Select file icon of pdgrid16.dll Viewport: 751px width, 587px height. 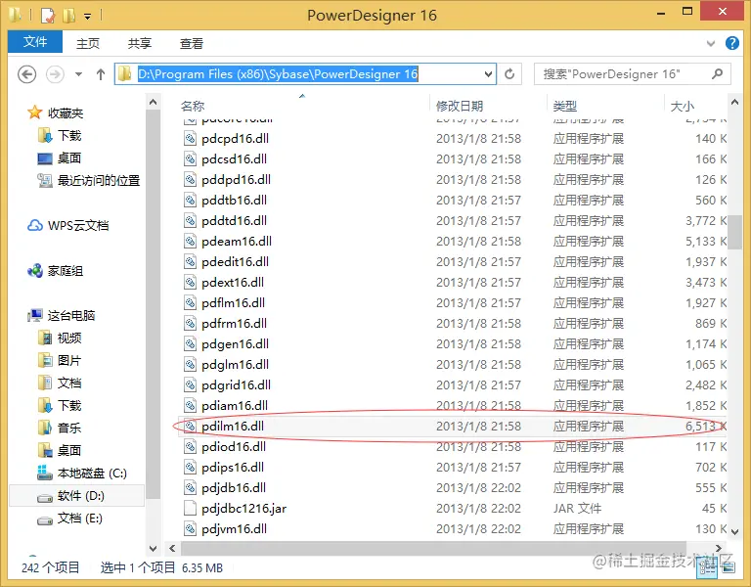click(x=190, y=385)
